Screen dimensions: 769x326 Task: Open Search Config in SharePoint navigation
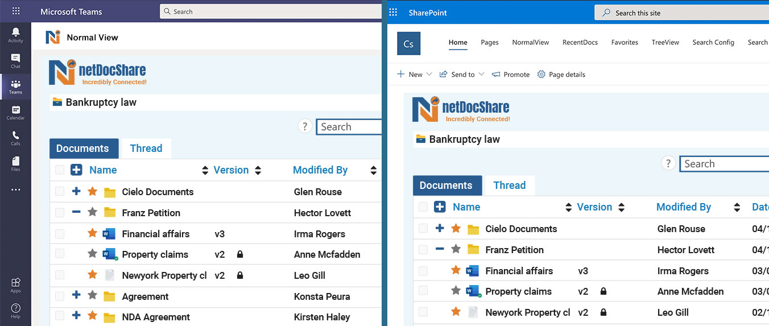point(713,42)
